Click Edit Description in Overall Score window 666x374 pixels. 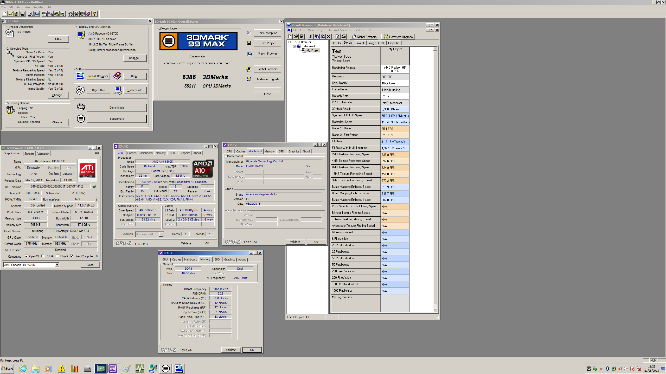click(267, 33)
